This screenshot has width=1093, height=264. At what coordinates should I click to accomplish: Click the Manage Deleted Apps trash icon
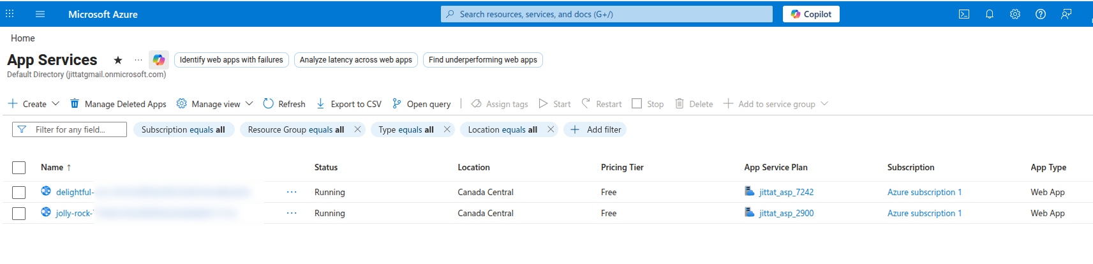pyautogui.click(x=75, y=103)
